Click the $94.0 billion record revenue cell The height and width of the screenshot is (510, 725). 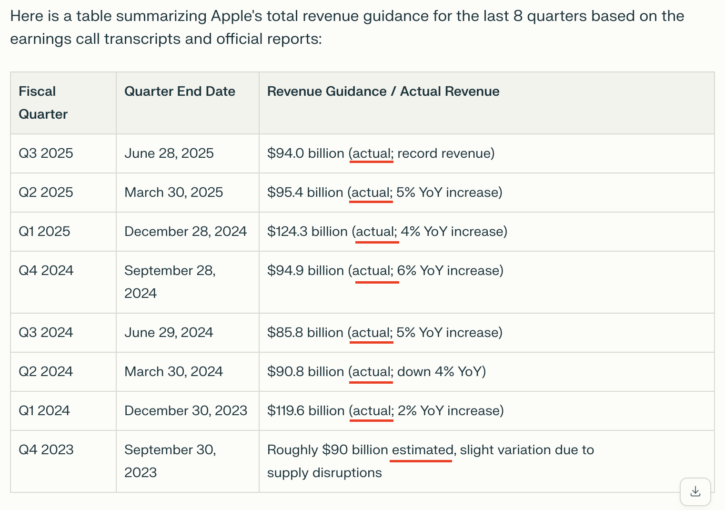(381, 153)
